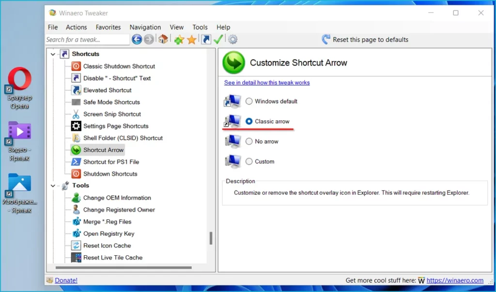The height and width of the screenshot is (292, 496).
Task: Click the tree panel vertical scrollbar thumb
Action: (x=211, y=238)
